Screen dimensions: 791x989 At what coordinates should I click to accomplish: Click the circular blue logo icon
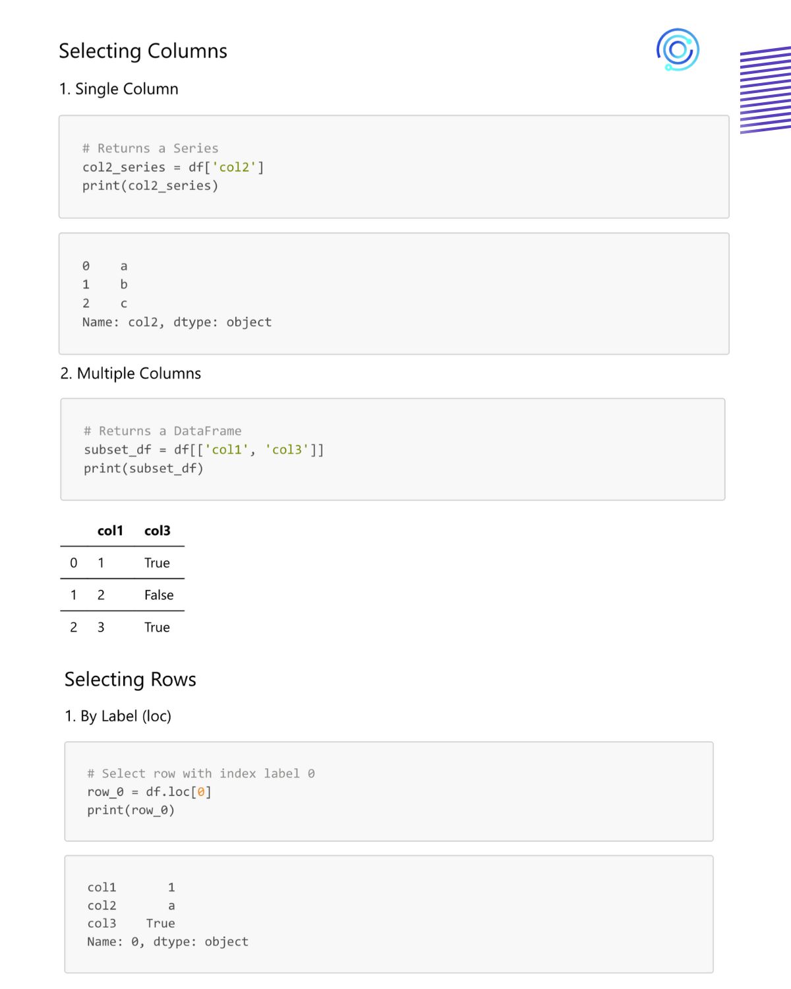pyautogui.click(x=678, y=49)
